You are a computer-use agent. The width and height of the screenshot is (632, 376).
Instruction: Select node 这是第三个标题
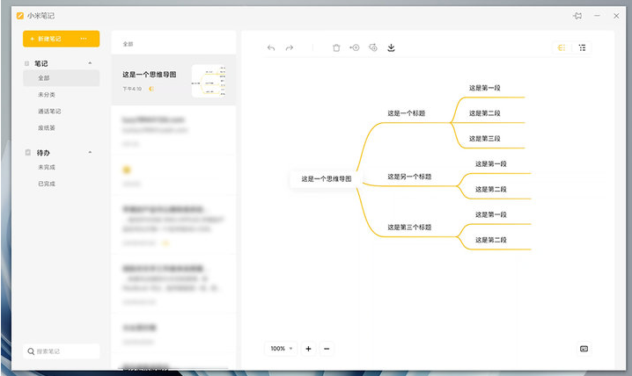tap(409, 228)
